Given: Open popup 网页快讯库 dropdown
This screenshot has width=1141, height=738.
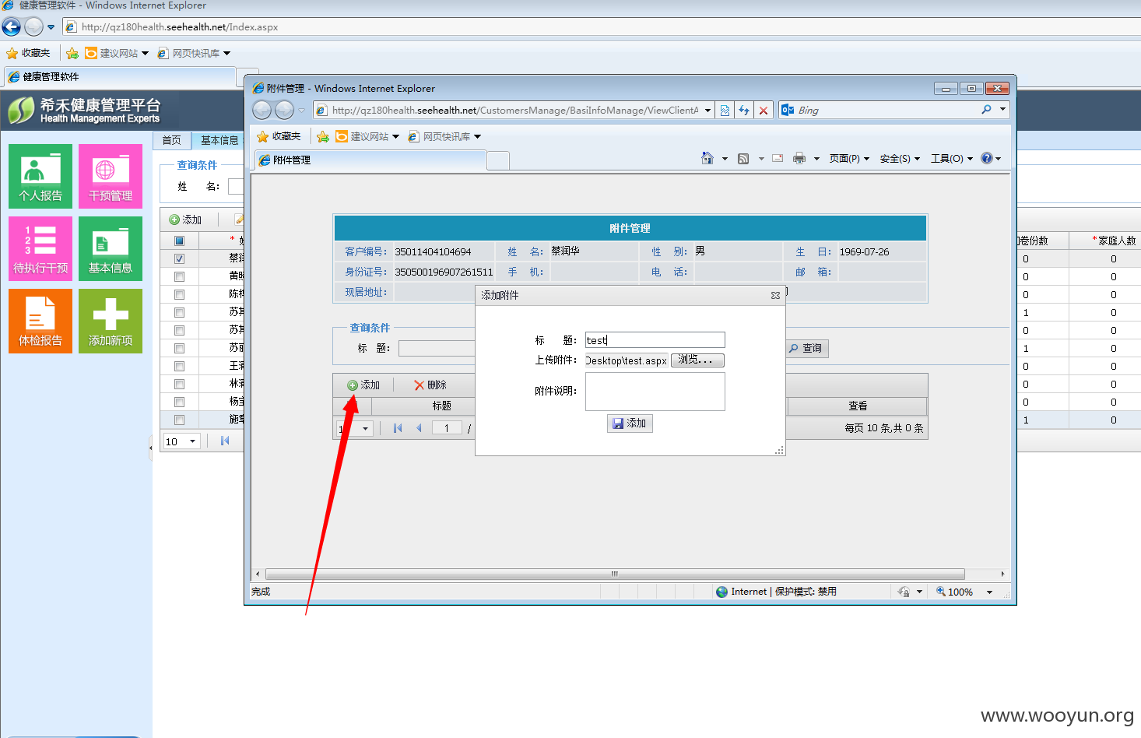Looking at the screenshot, I should (x=477, y=137).
